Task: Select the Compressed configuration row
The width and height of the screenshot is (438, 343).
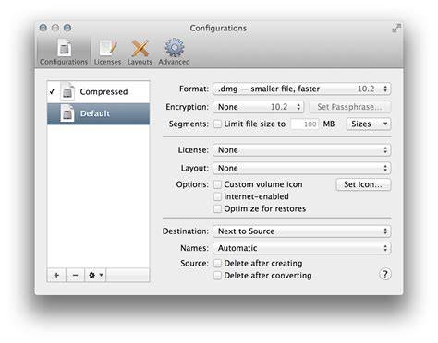Action: 98,91
